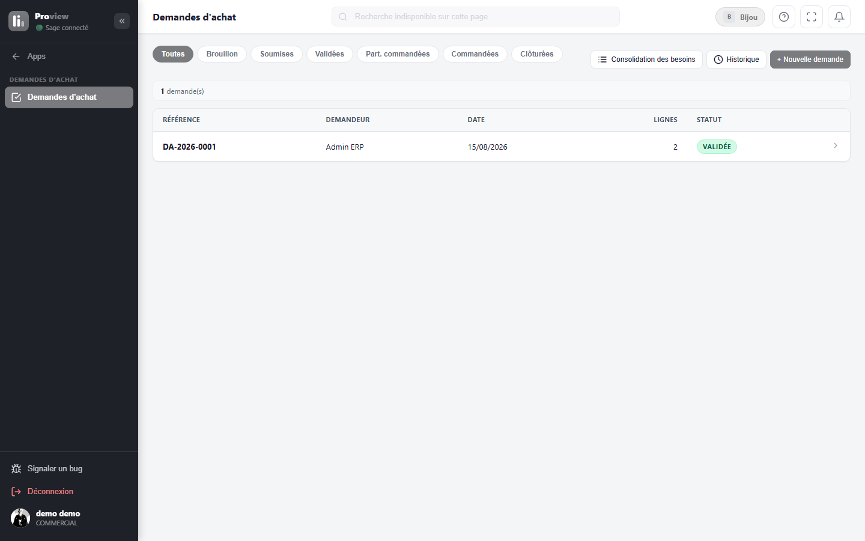Click the demo demo user avatar
The height and width of the screenshot is (541, 865).
coord(20,518)
